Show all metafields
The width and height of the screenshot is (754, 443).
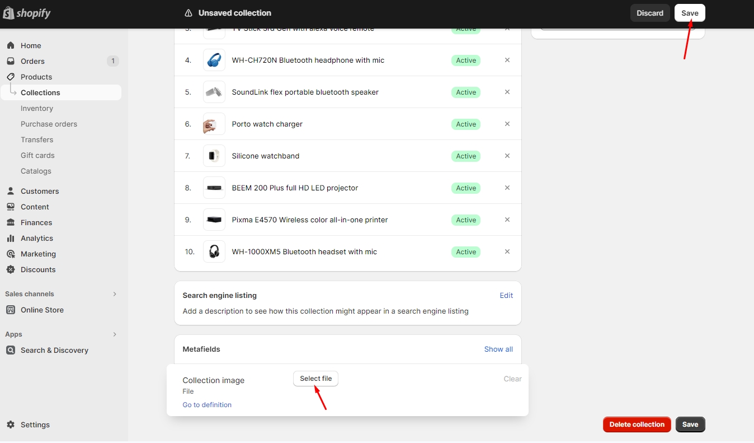point(498,349)
